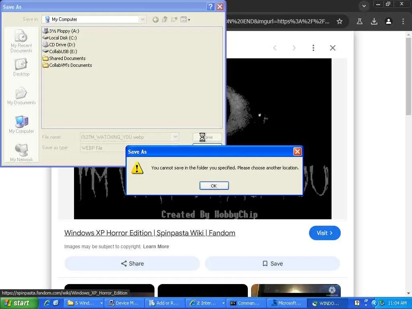Viewport: 412px width, 309px height.
Task: Open the Save in dropdown
Action: (142, 19)
